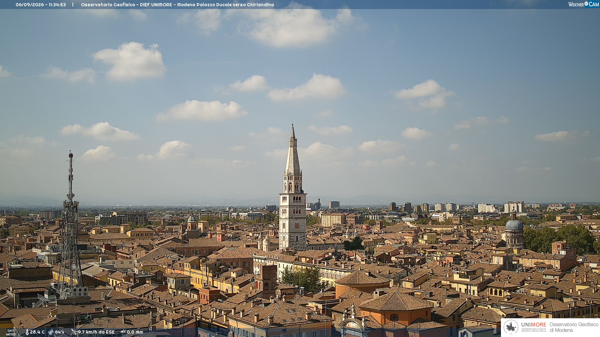This screenshot has width=600, height=337.
Task: Click the 0.0 mm rainfall value
Action: pyautogui.click(x=135, y=332)
